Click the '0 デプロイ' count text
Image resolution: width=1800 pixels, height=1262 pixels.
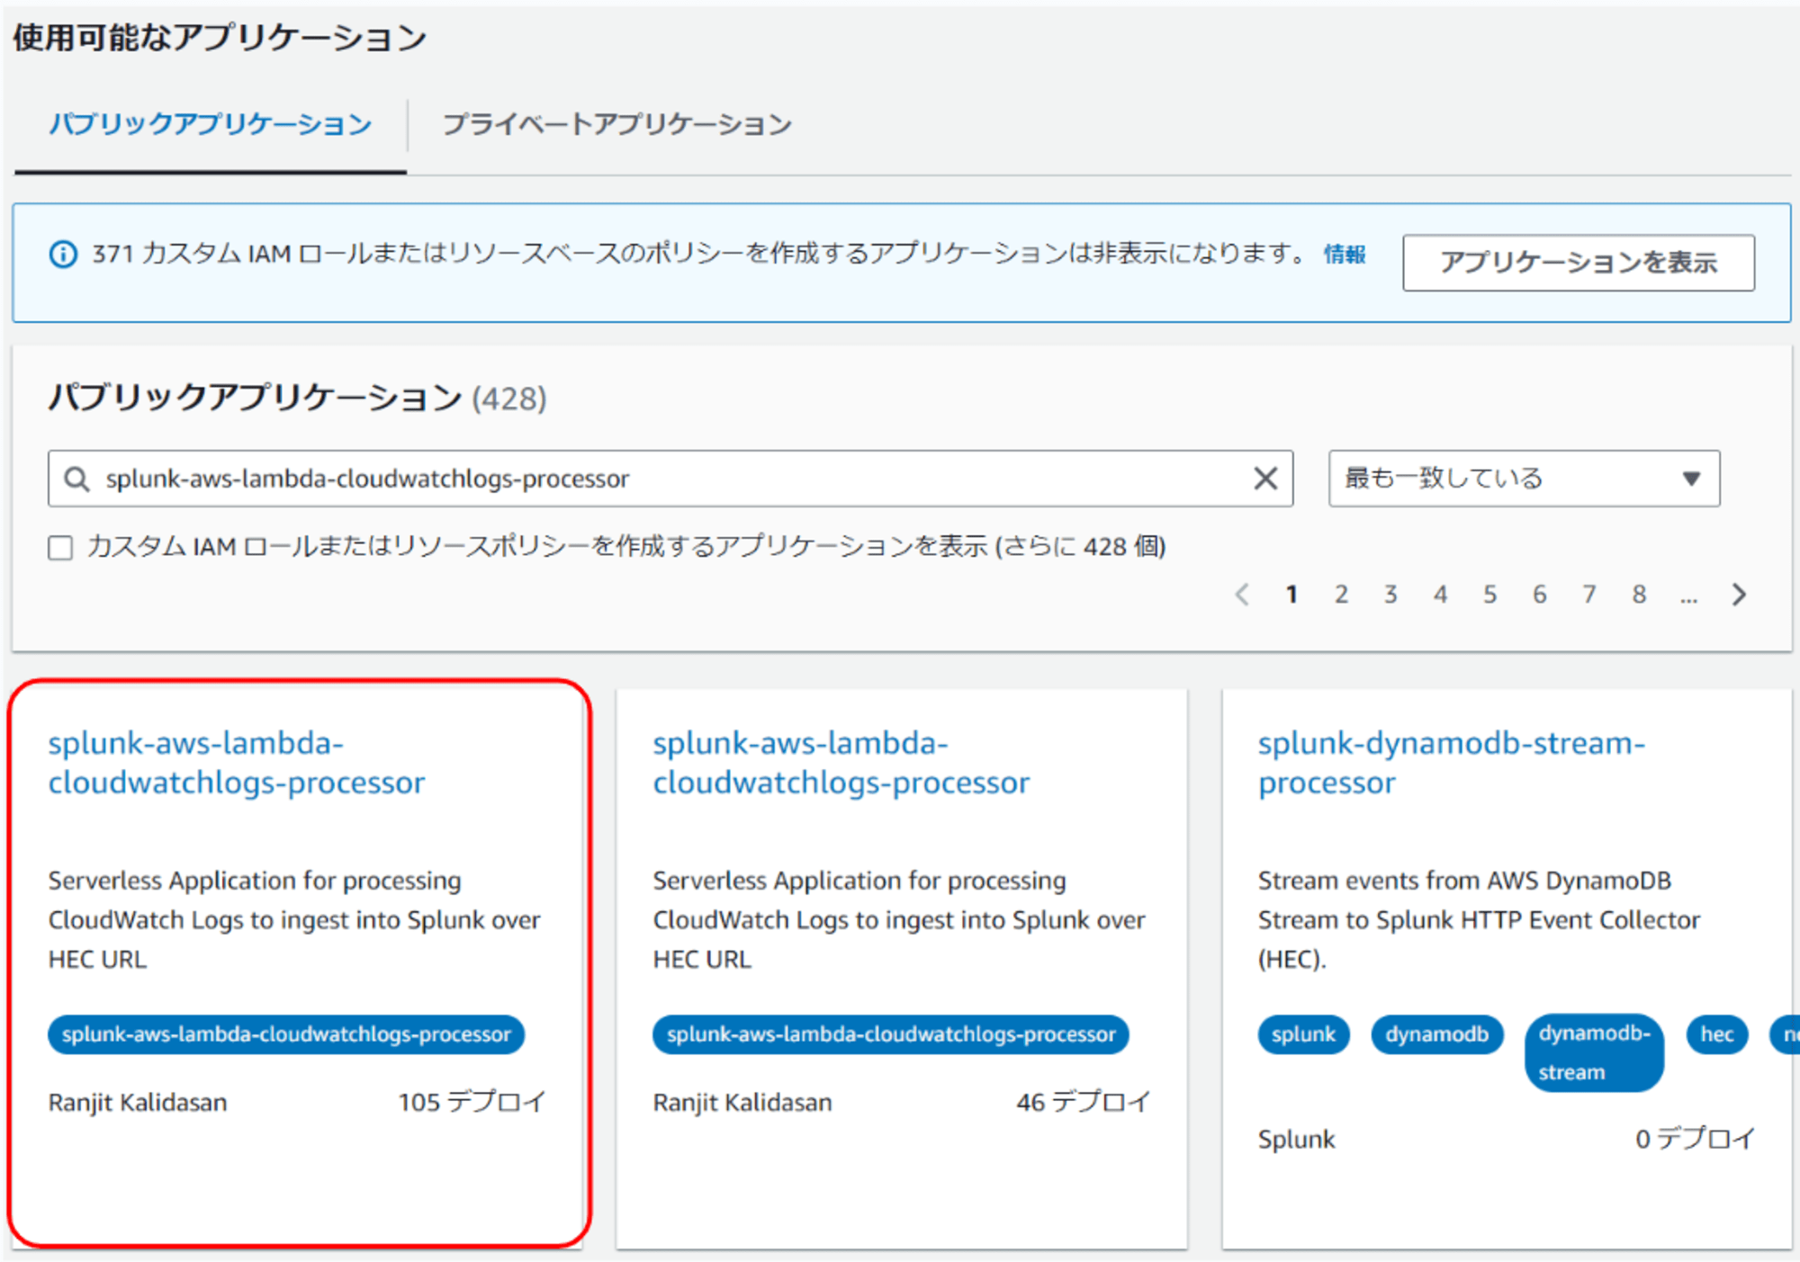click(x=1695, y=1139)
